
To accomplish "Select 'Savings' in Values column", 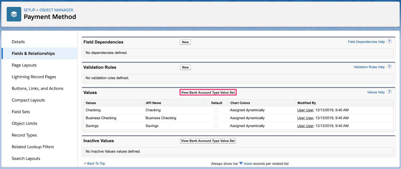I will click(x=92, y=126).
